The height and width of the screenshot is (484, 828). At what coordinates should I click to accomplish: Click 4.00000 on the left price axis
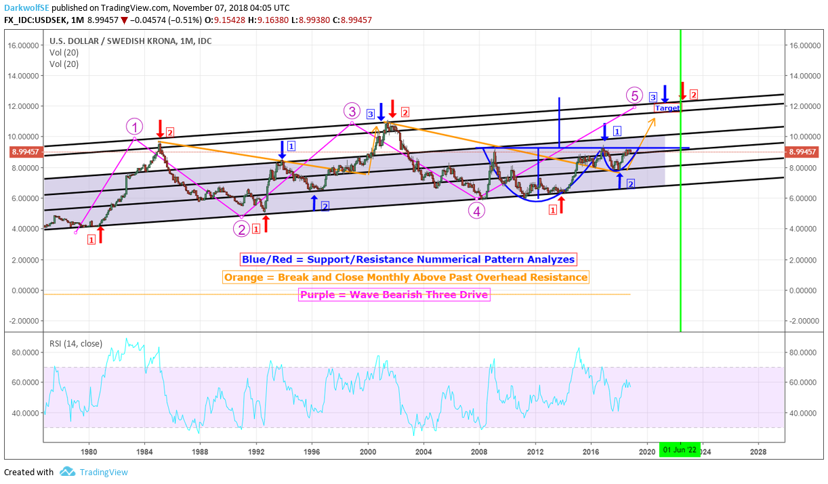click(x=25, y=229)
